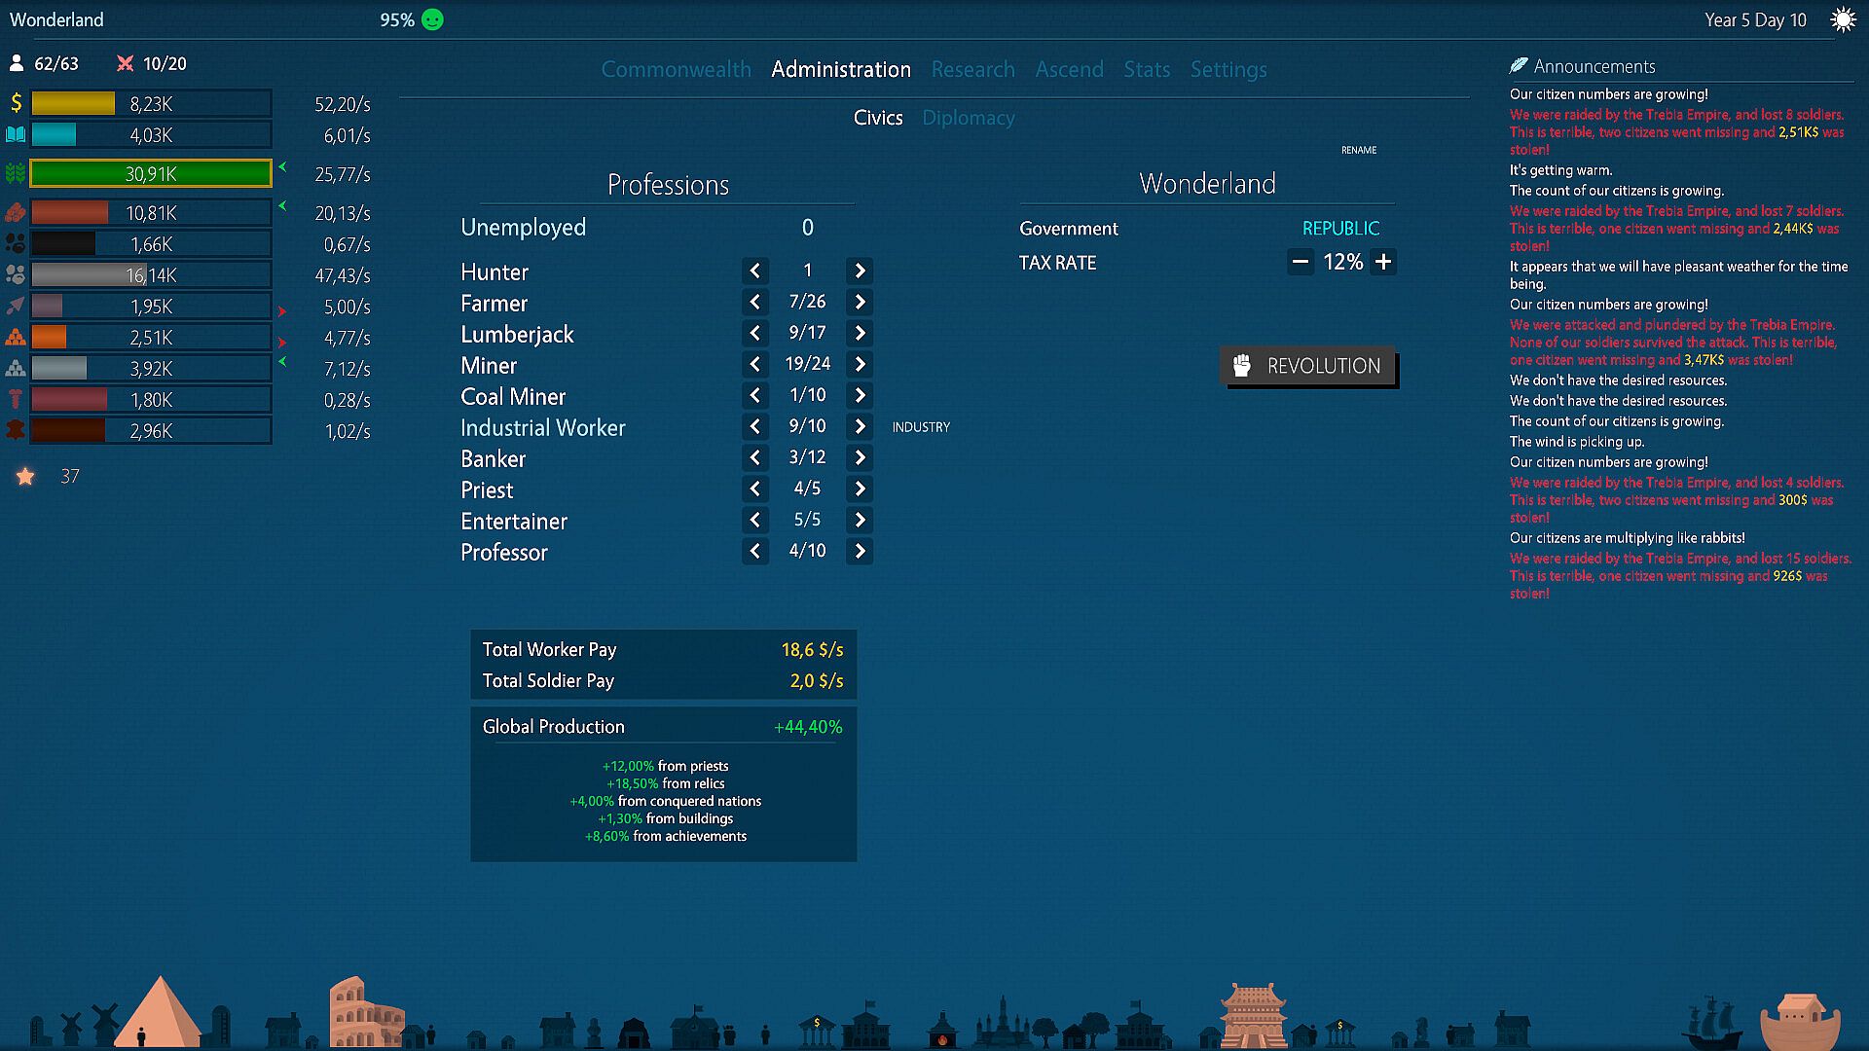Select the green food resource bar
Viewport: 1869px width, 1051px height.
click(x=151, y=174)
